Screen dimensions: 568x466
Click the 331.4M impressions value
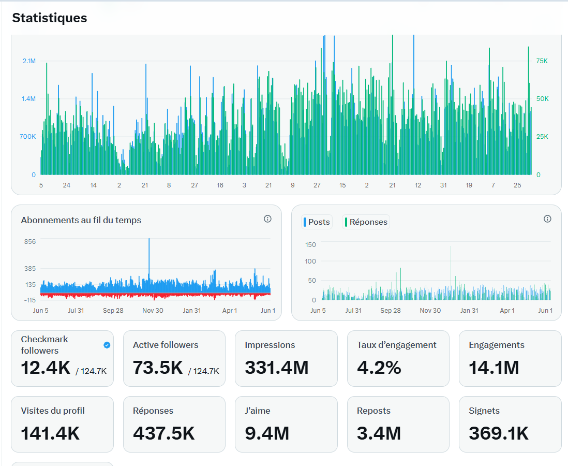[277, 367]
